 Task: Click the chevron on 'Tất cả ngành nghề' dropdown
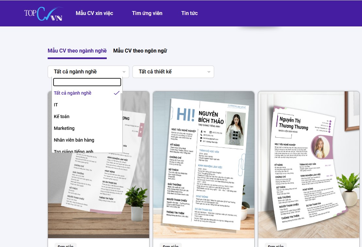pyautogui.click(x=124, y=72)
